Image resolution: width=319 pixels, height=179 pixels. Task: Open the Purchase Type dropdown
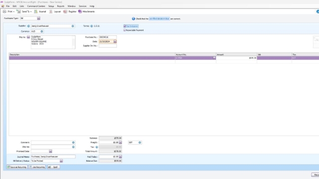coord(39,18)
